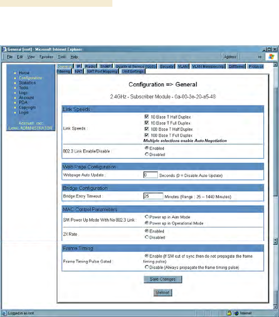Switch to the NAT tab
The width and height of the screenshot is (279, 317).
[x=78, y=71]
